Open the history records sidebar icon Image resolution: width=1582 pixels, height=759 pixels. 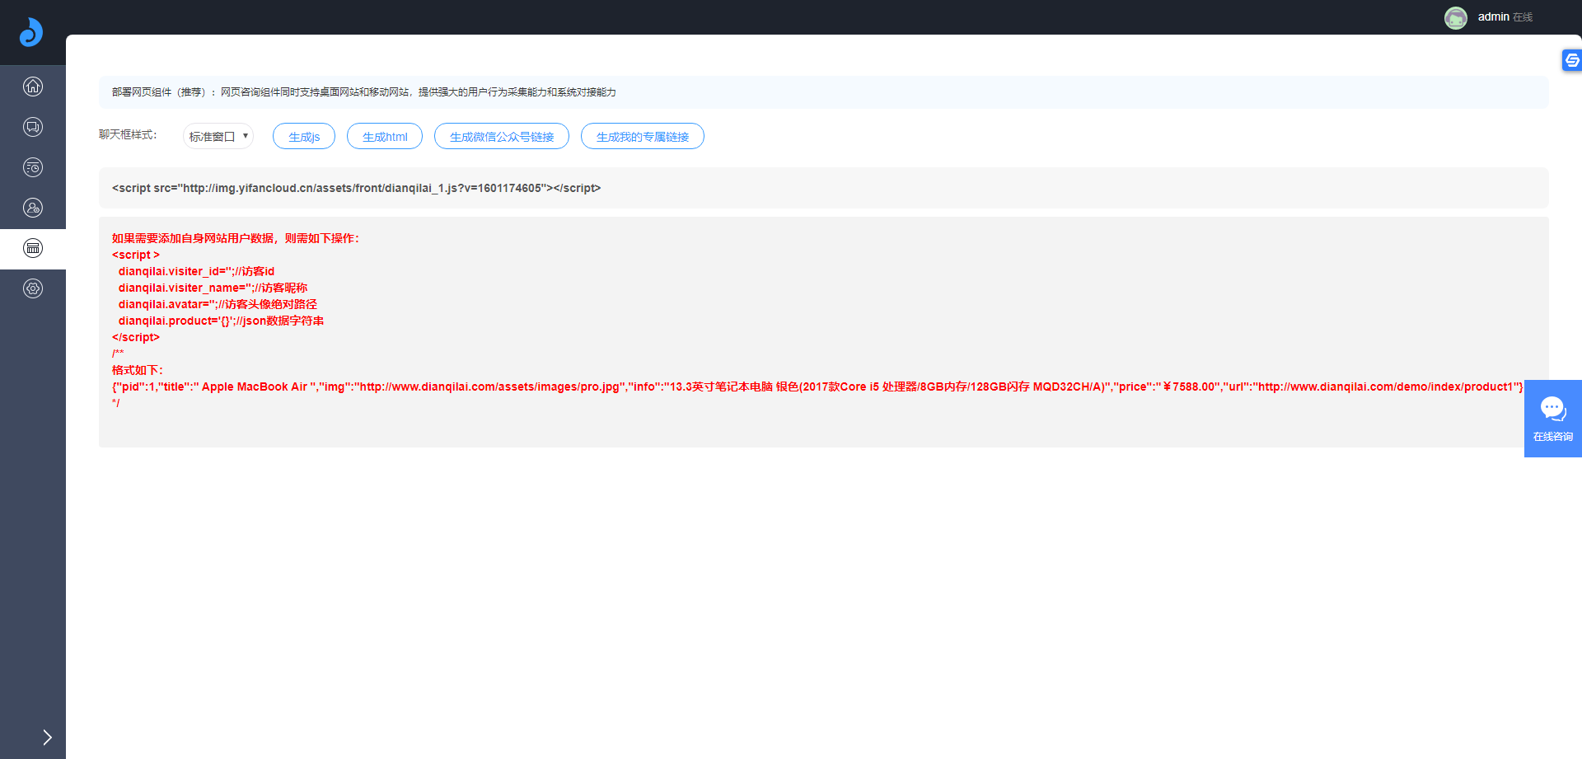point(33,167)
